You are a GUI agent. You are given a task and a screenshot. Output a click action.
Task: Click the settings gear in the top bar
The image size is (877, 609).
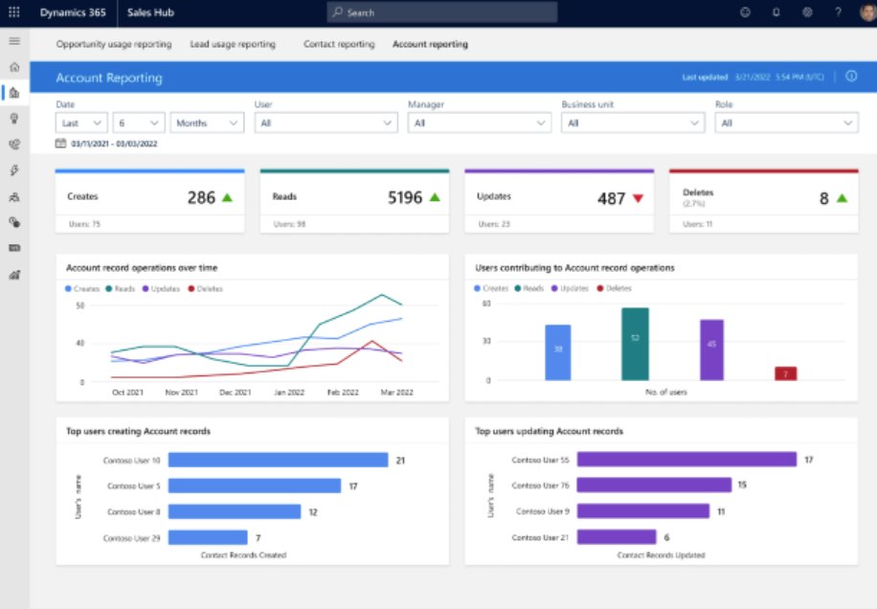pos(808,12)
